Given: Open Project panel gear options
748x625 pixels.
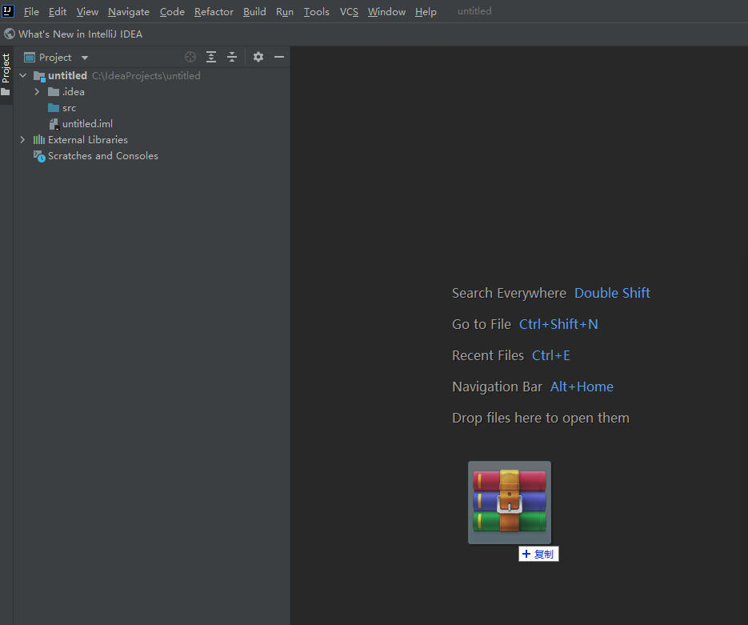Looking at the screenshot, I should (258, 58).
